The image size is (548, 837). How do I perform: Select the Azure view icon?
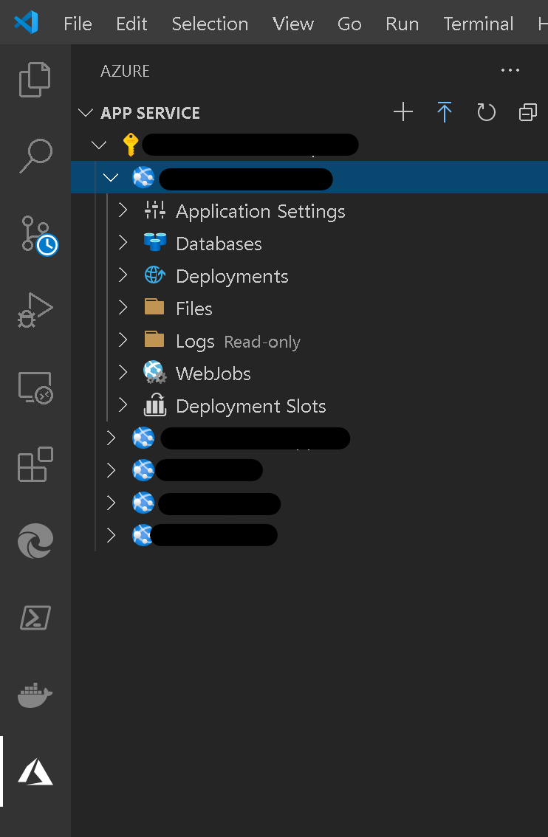(x=35, y=772)
